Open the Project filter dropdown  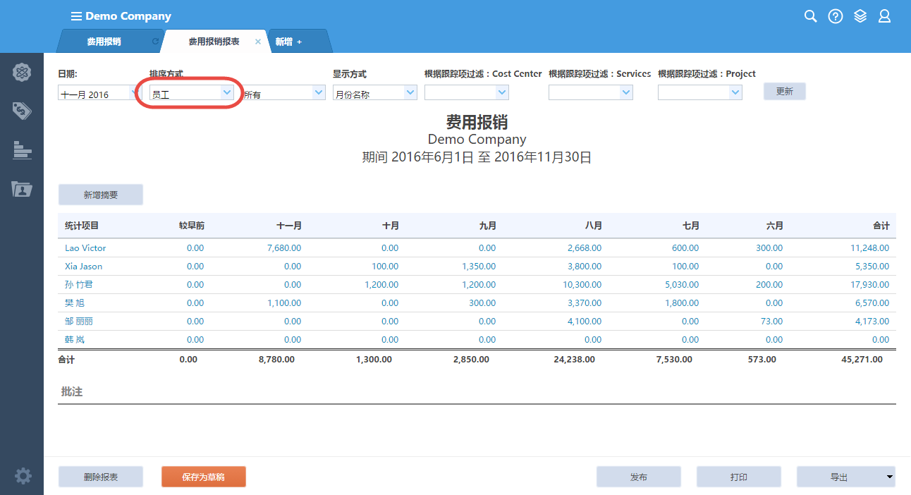699,92
